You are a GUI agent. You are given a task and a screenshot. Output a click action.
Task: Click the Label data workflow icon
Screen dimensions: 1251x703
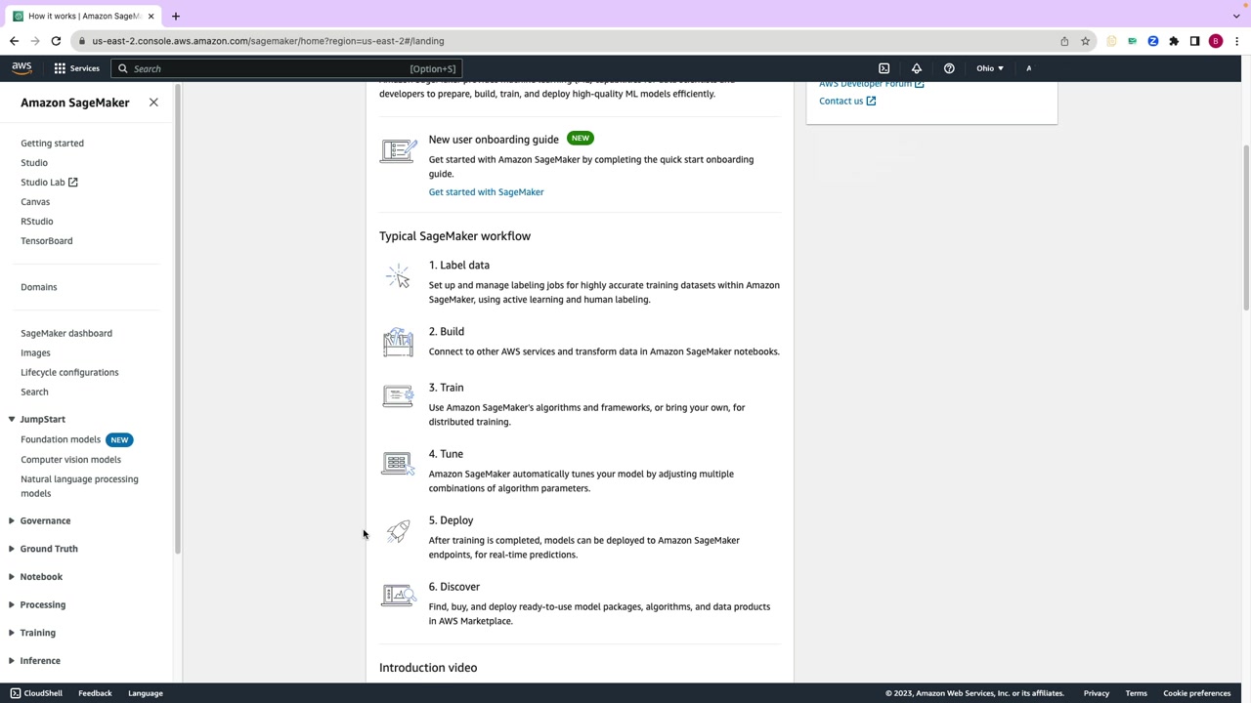(x=398, y=277)
